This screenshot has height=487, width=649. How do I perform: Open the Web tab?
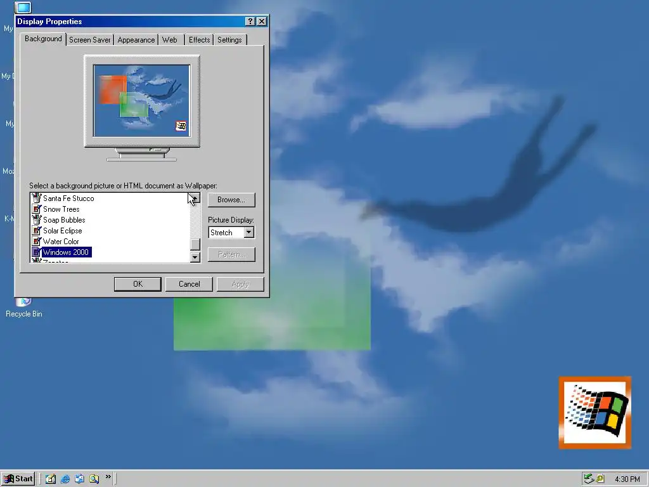click(170, 40)
